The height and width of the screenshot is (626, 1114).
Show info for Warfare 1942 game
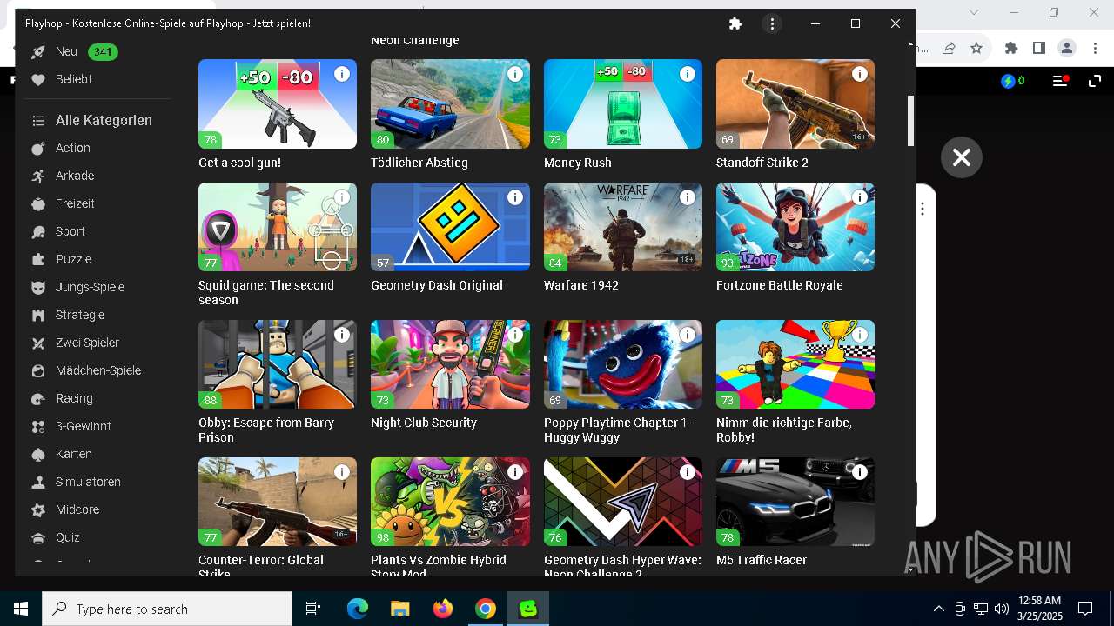688,197
